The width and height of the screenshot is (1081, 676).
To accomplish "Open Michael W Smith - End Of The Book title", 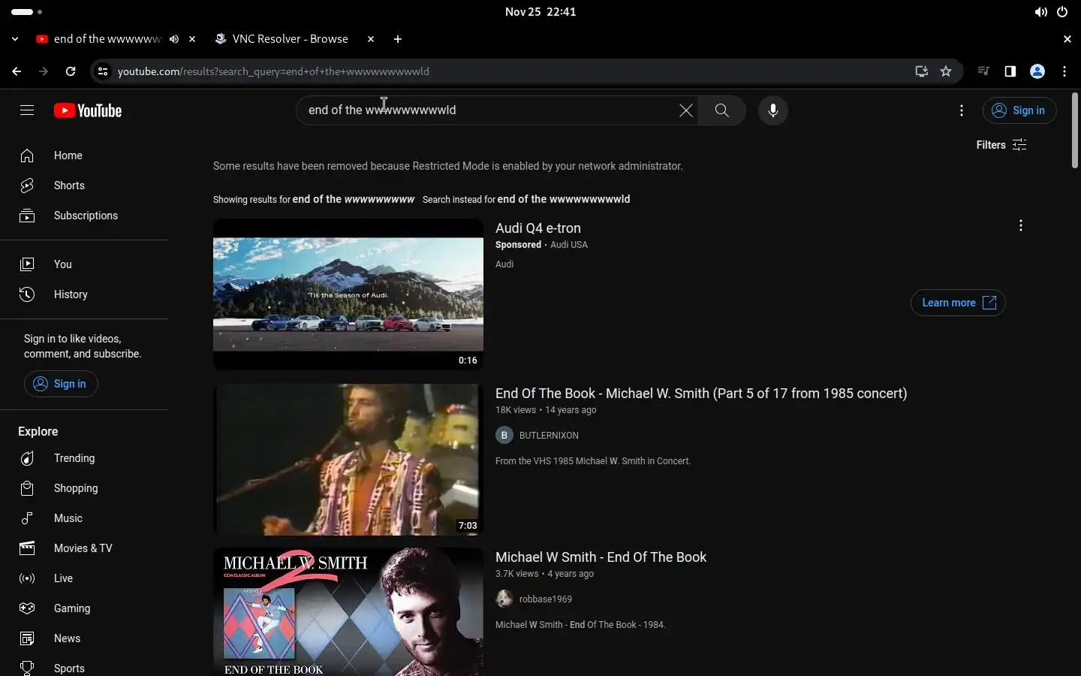I will (x=601, y=557).
